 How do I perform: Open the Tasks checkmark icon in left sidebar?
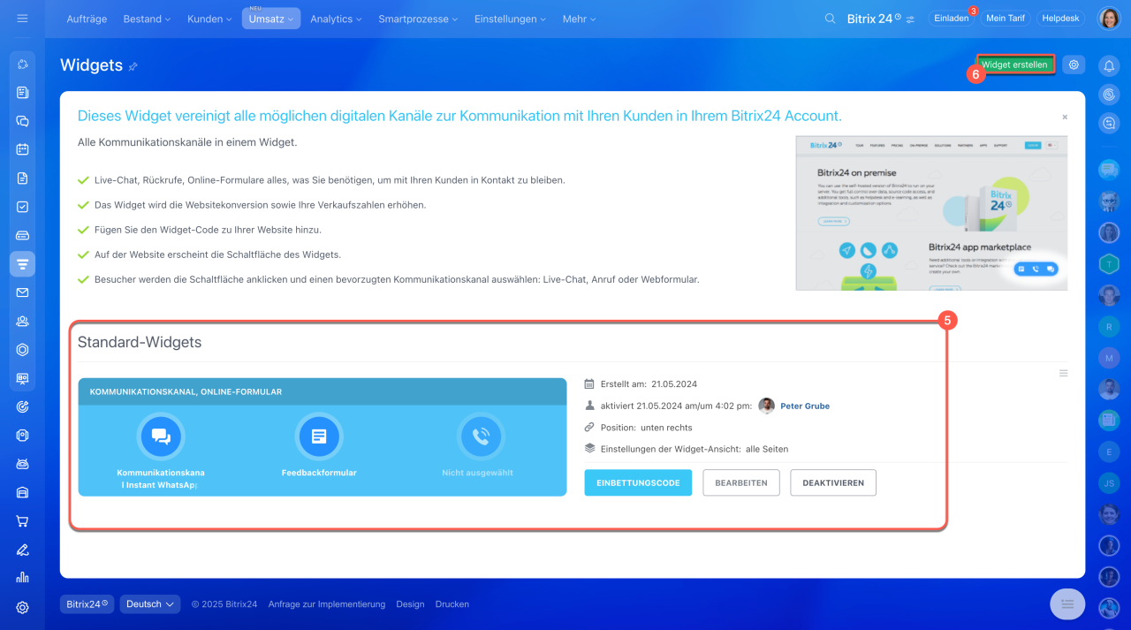(23, 207)
